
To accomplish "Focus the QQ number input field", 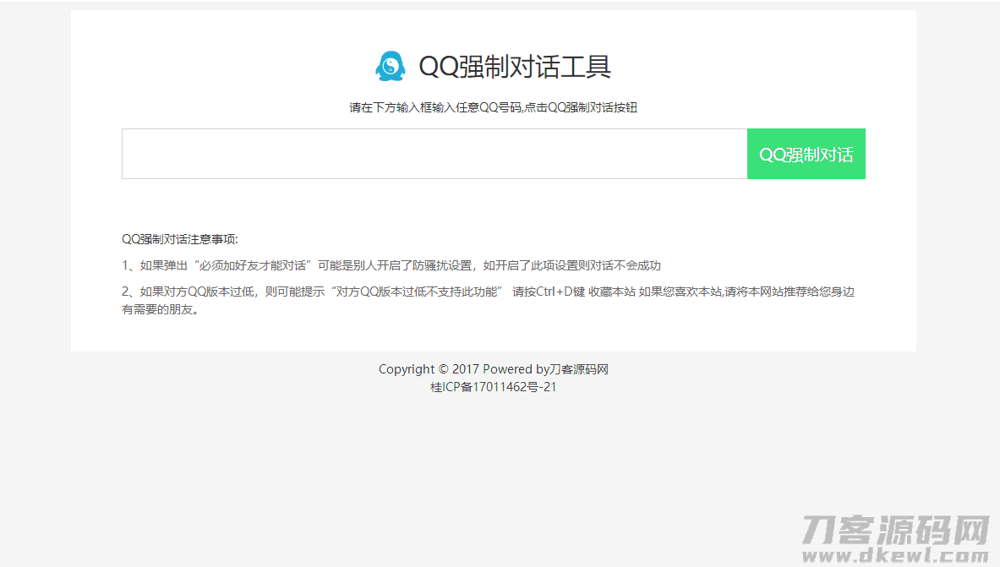I will pyautogui.click(x=434, y=154).
